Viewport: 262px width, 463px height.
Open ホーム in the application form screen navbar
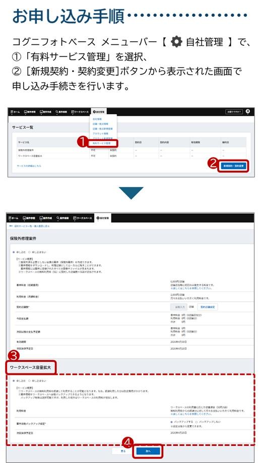tap(14, 218)
